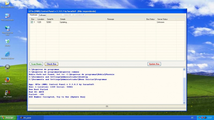
Task: Launch Mozilla Firefox desktop icon
Action: (x=7, y=81)
